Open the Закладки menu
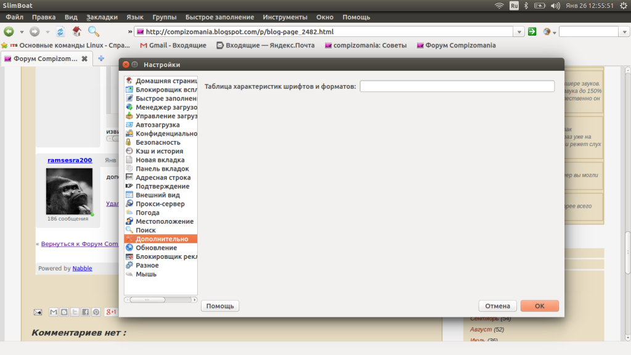The image size is (631, 355). click(102, 17)
